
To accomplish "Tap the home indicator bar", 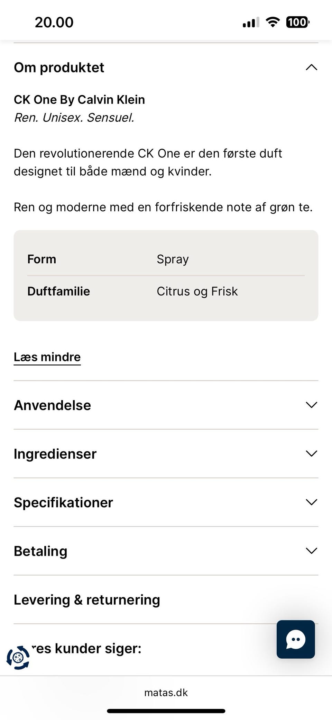I will click(166, 711).
